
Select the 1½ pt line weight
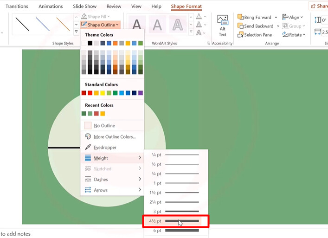[176, 193]
